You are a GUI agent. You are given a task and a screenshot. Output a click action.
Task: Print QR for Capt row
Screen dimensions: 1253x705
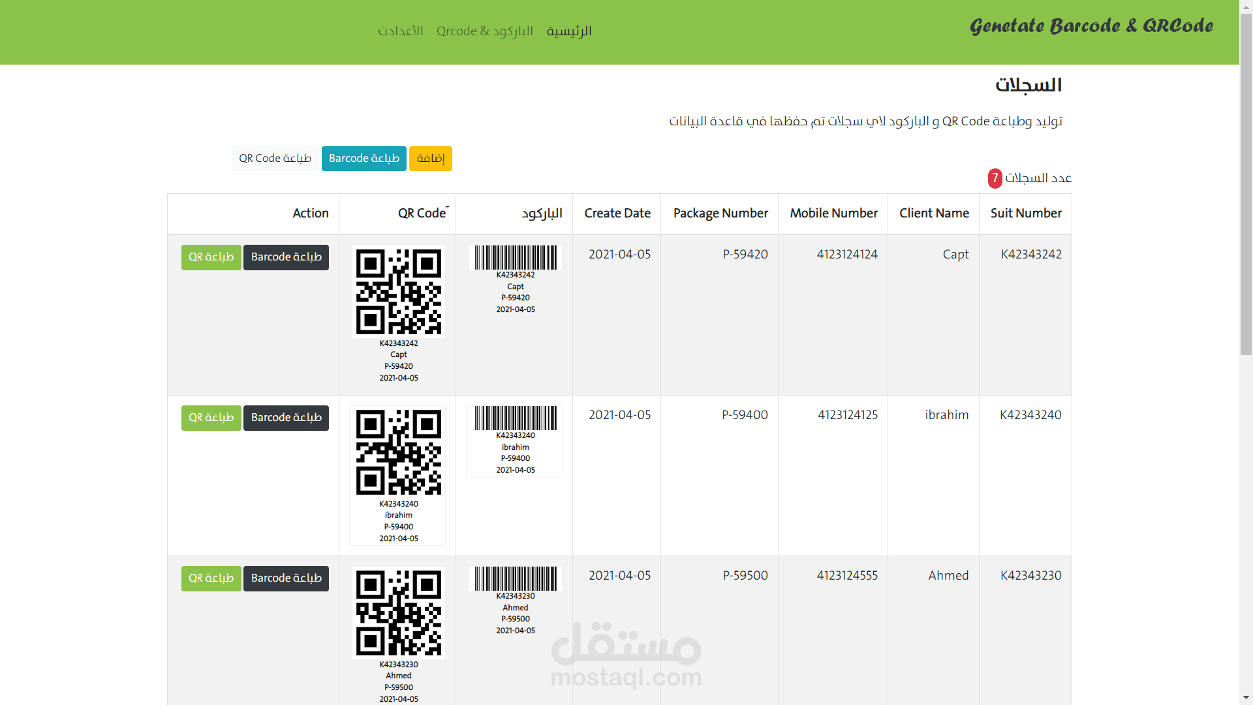tap(211, 257)
